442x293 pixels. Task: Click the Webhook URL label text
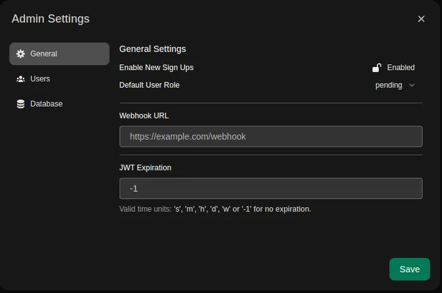click(x=143, y=116)
